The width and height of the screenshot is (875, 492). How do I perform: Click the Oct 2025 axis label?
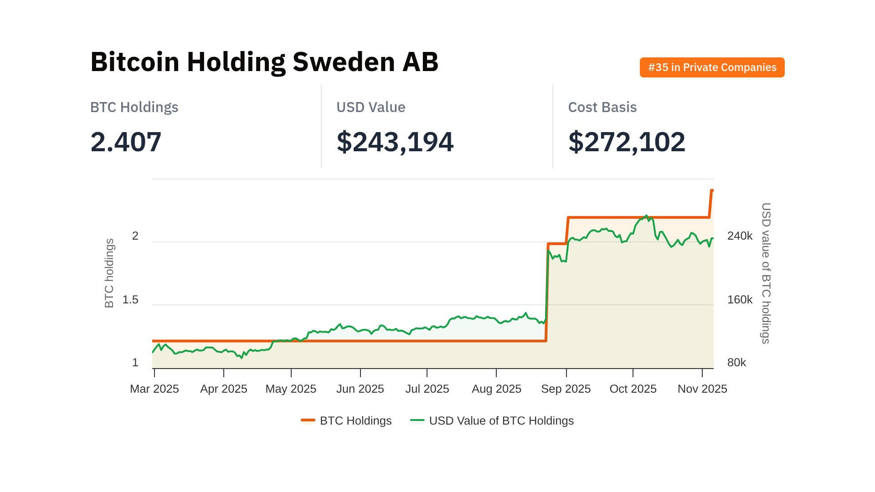(633, 389)
